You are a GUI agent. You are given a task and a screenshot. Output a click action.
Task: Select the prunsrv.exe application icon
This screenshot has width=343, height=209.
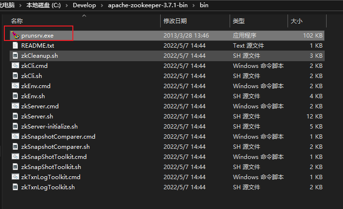tap(15, 35)
